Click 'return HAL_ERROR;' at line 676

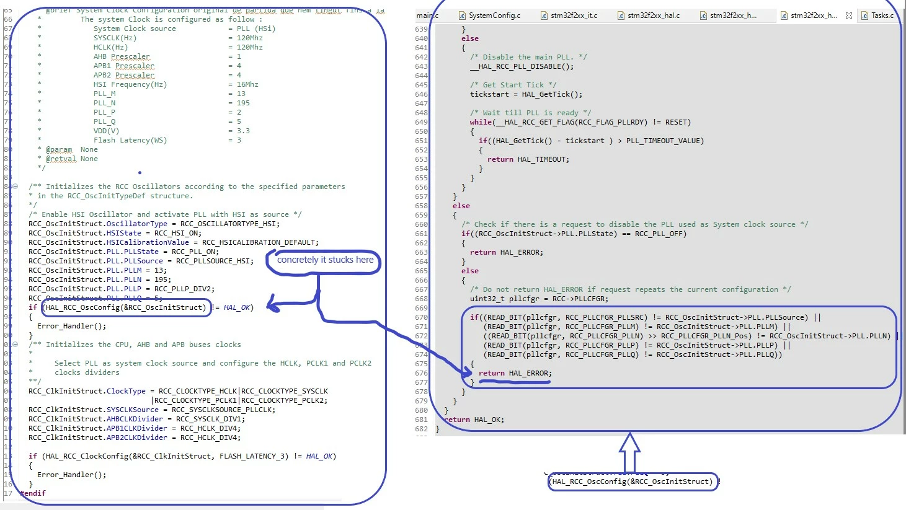click(515, 373)
